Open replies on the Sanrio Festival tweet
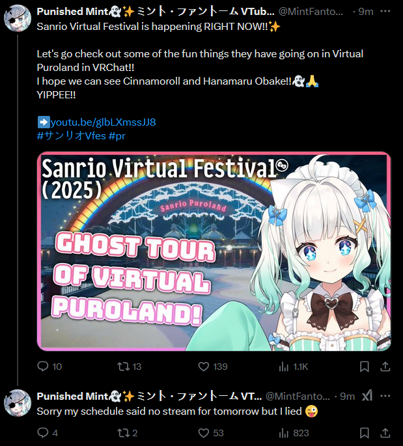This screenshot has height=446, width=403. point(49,367)
